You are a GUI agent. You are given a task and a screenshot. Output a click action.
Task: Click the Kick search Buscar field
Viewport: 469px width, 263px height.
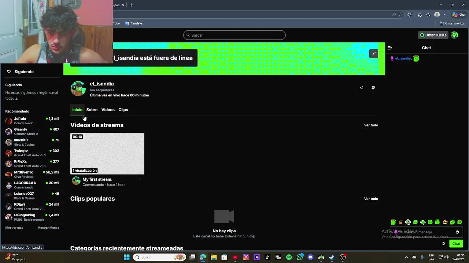[x=234, y=35]
